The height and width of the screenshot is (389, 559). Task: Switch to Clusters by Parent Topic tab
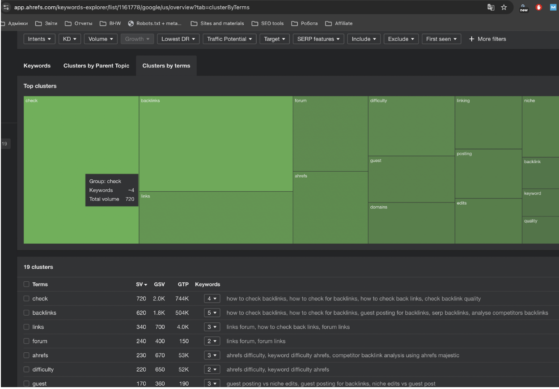[96, 66]
